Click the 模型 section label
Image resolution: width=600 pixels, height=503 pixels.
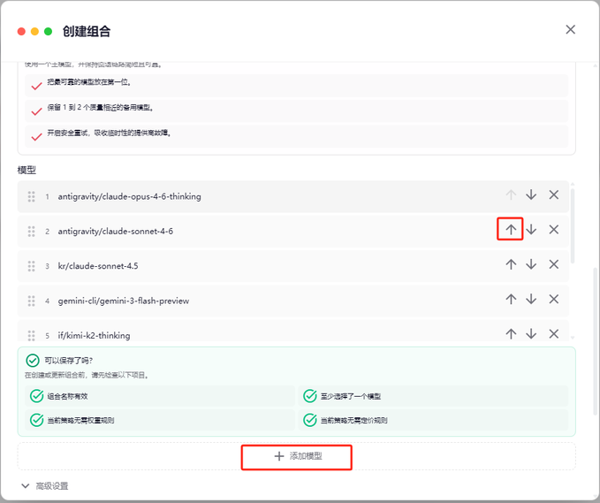27,170
